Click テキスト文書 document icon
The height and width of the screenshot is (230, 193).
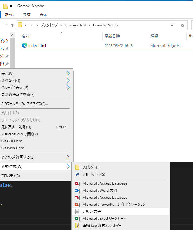point(77,212)
